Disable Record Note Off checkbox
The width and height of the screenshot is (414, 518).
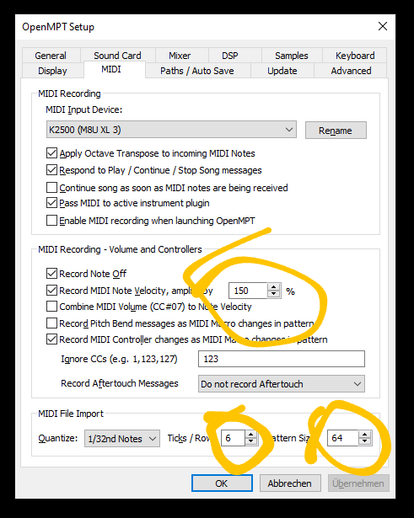tap(51, 274)
